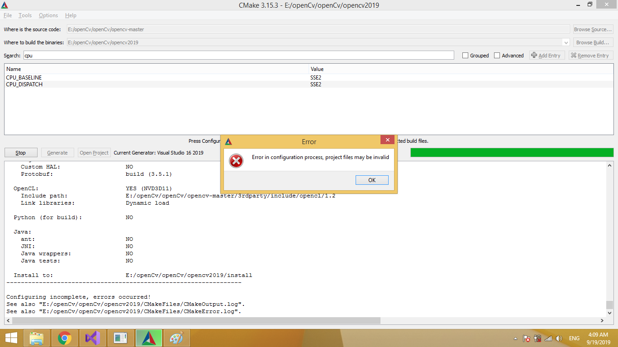Click the output log scroll up arrow
This screenshot has width=618, height=347.
[x=609, y=166]
